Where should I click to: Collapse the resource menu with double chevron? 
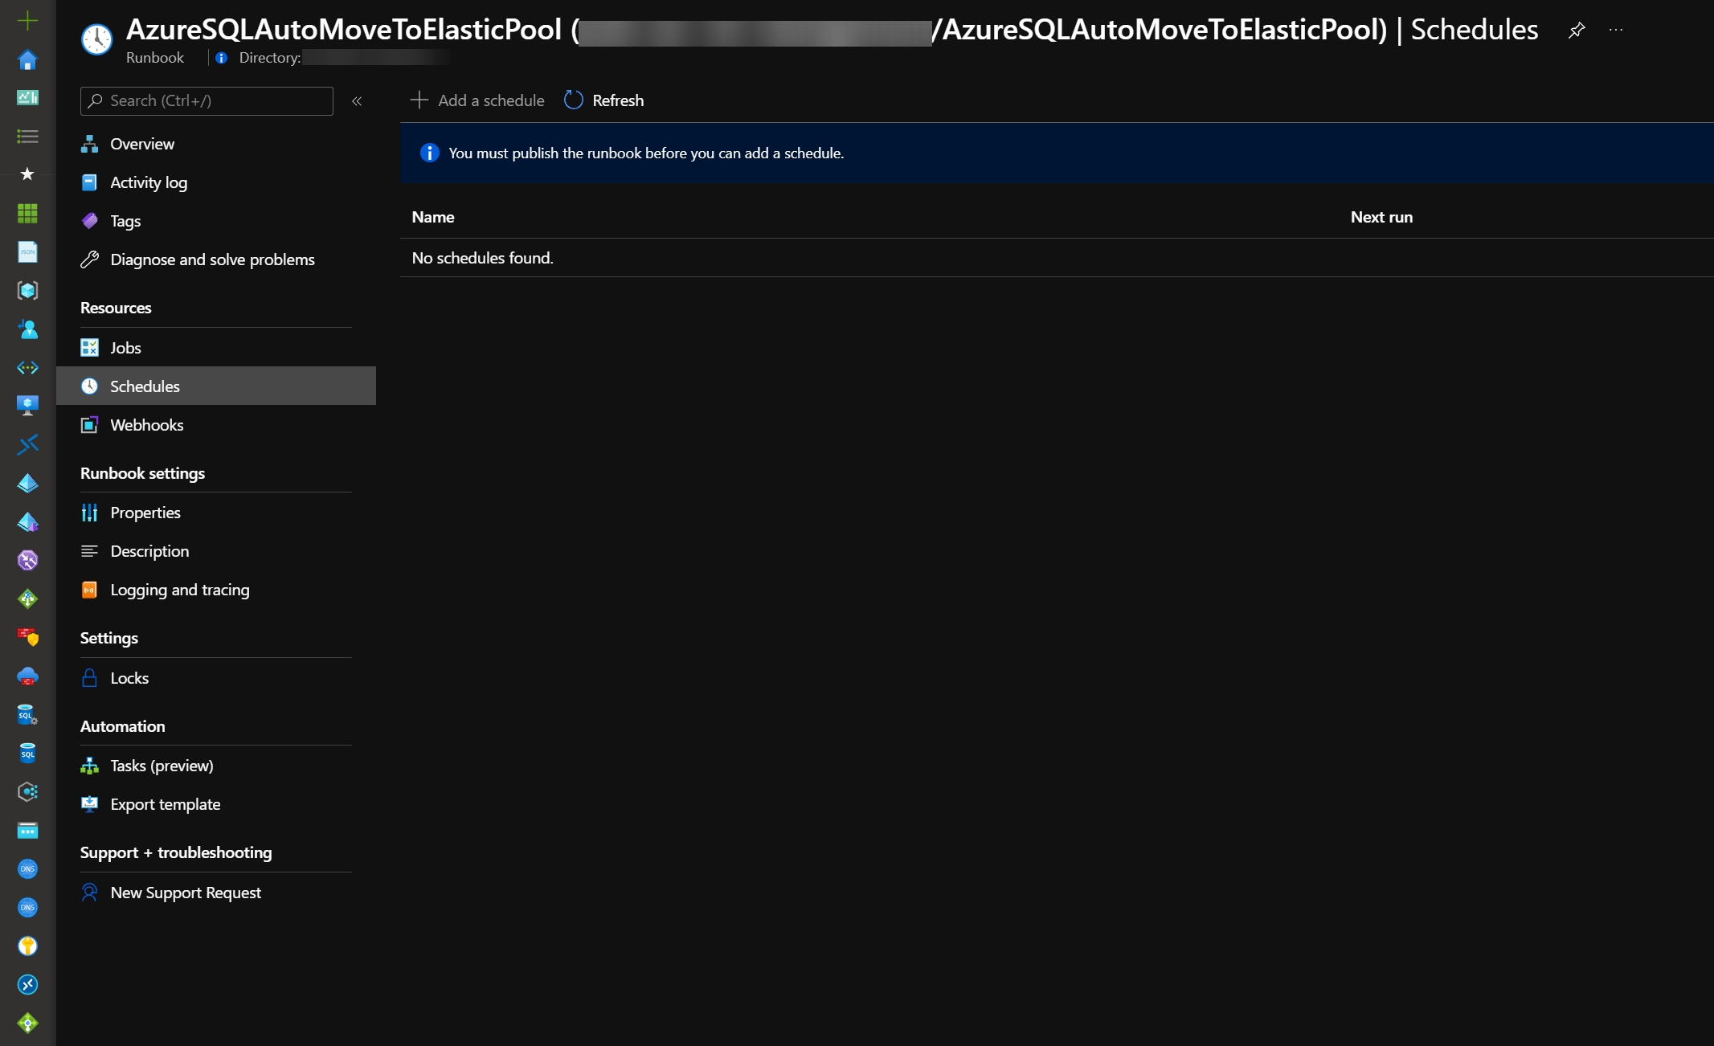click(357, 101)
